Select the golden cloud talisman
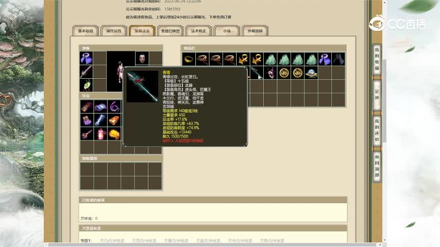The image size is (440, 247). 114,134
